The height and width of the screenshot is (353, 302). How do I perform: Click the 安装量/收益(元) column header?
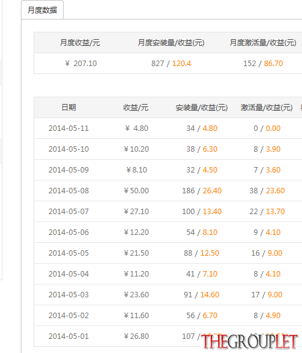pos(202,108)
